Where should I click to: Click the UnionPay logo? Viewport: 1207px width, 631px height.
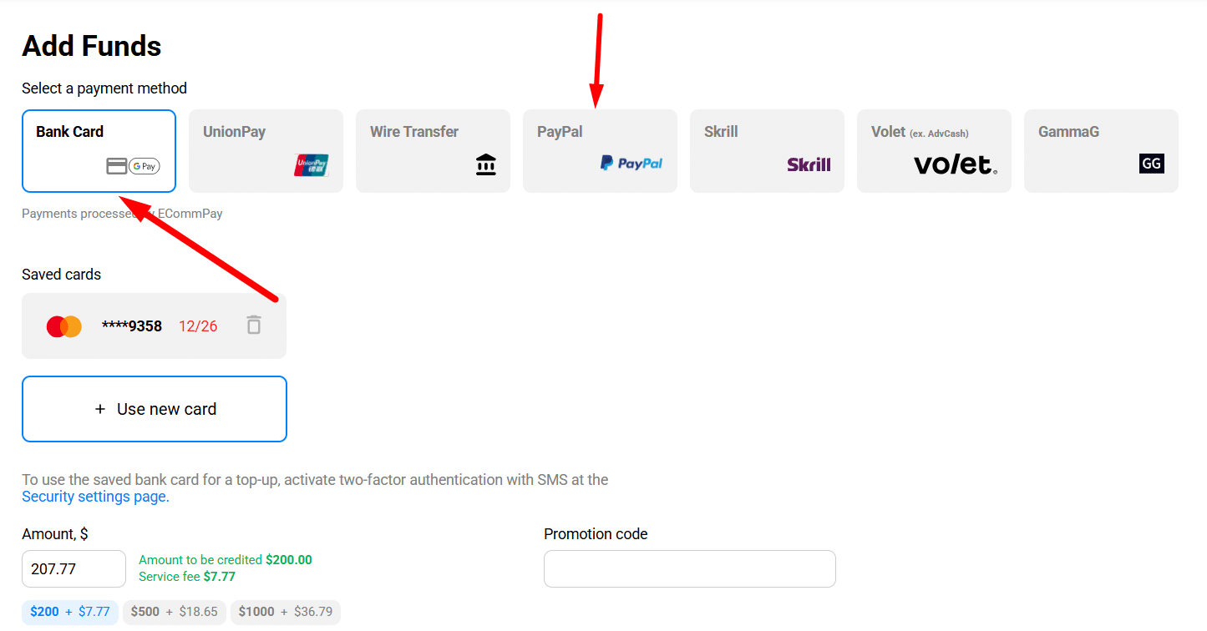[x=312, y=165]
